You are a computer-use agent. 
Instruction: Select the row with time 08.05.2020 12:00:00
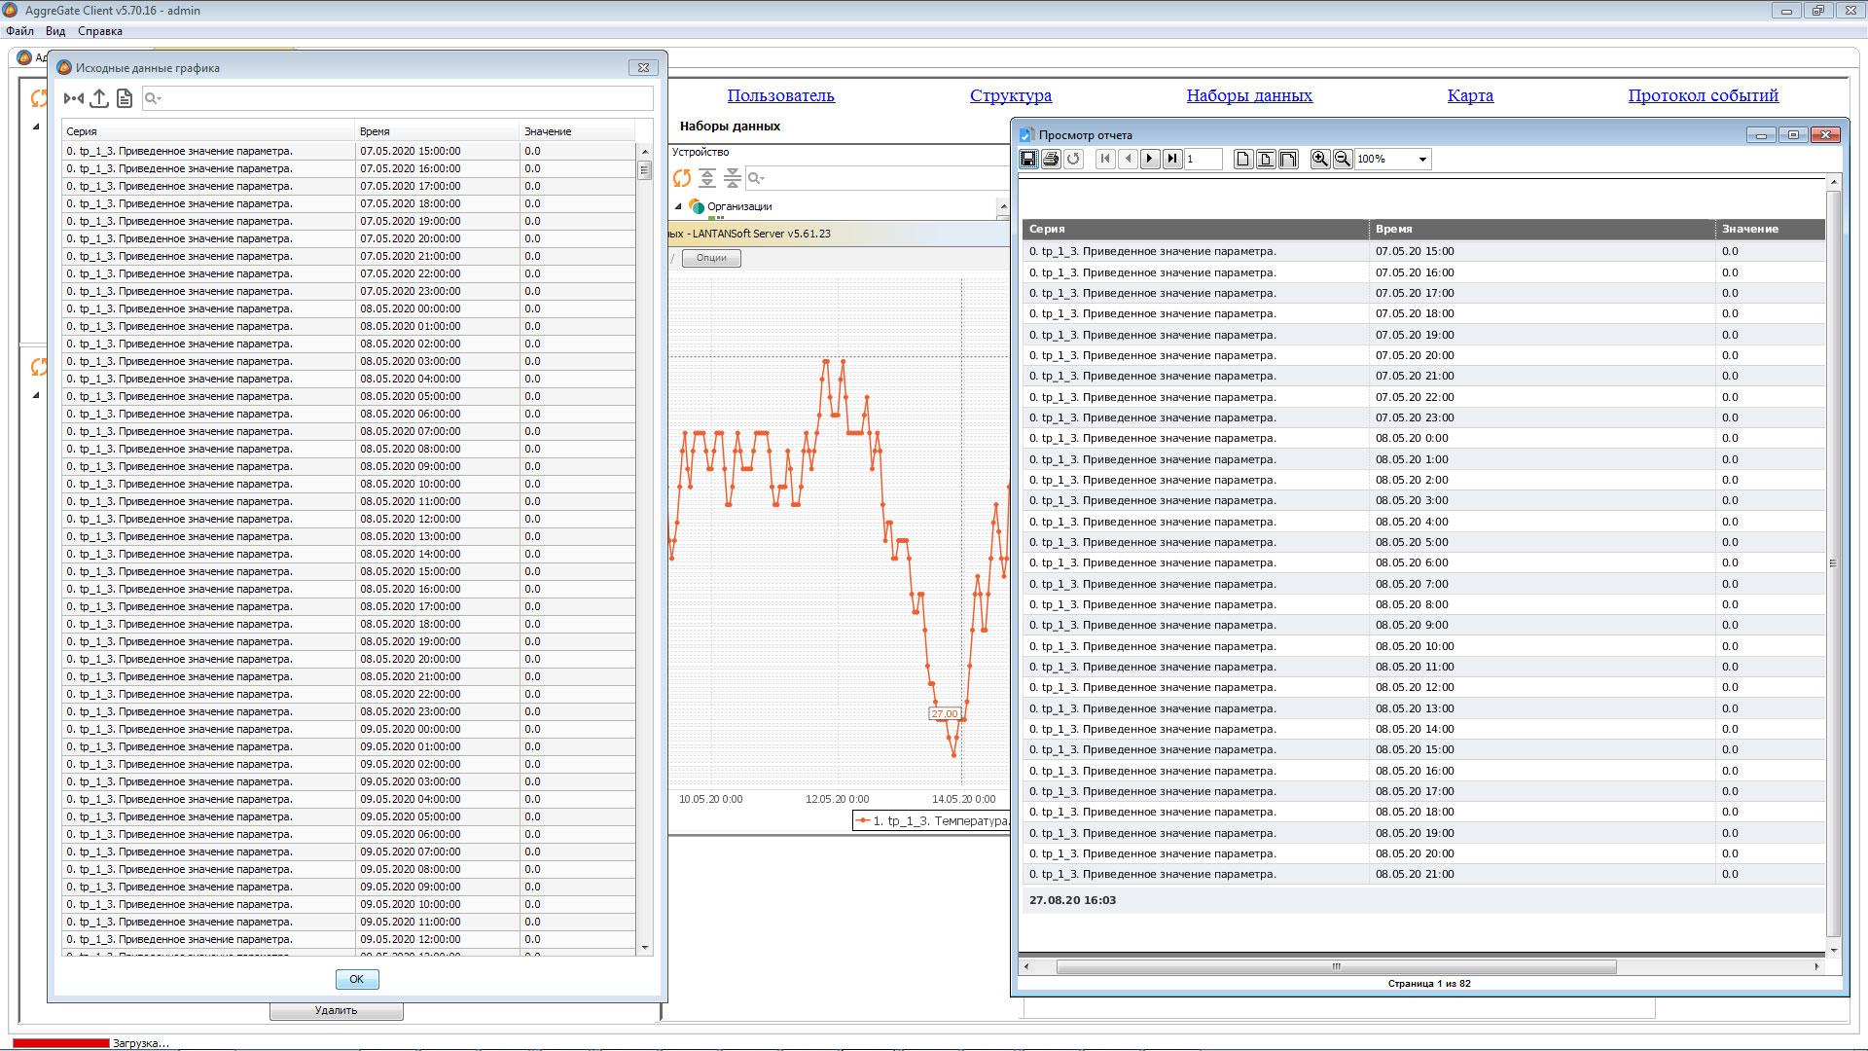point(349,519)
